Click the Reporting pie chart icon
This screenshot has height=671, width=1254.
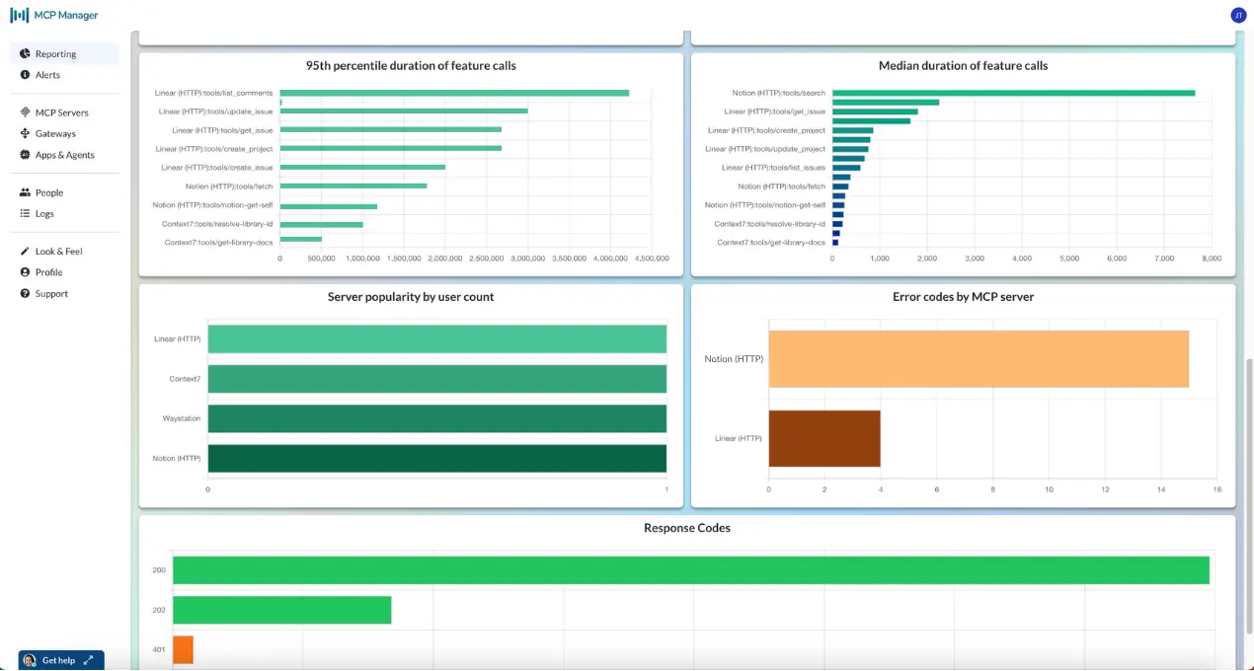point(25,54)
